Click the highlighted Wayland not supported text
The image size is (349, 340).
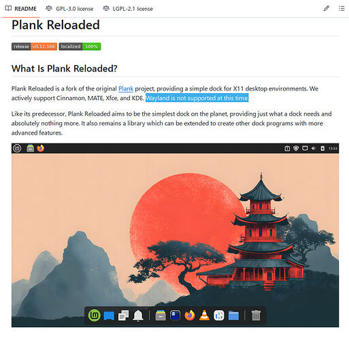(197, 98)
